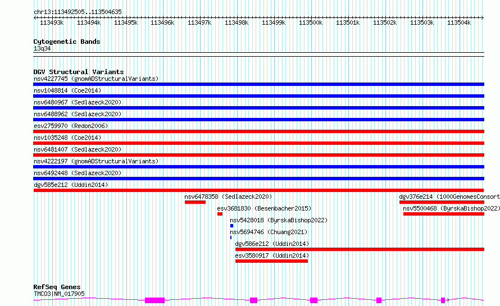Click the 113496k ruler label

[162, 22]
